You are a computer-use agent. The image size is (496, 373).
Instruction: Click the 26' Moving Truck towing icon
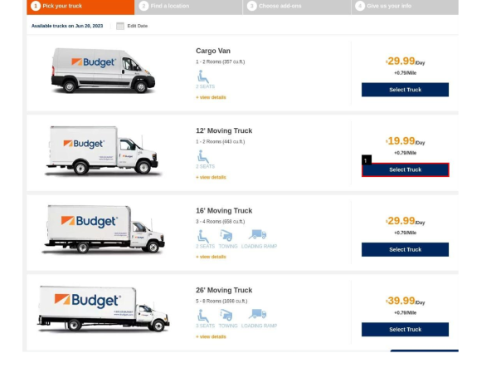pos(226,316)
